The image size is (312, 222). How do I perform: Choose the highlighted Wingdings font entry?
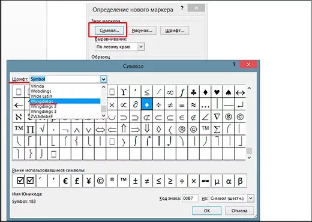(65, 101)
